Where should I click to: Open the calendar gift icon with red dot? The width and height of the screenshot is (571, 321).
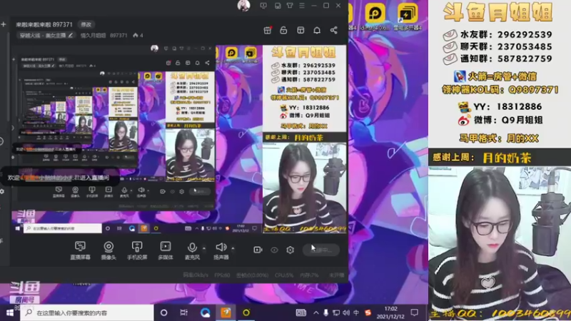point(268,30)
